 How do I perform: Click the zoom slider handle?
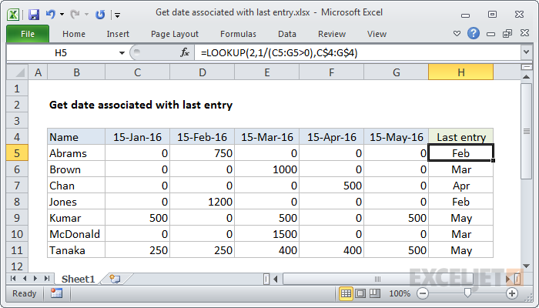point(467,293)
